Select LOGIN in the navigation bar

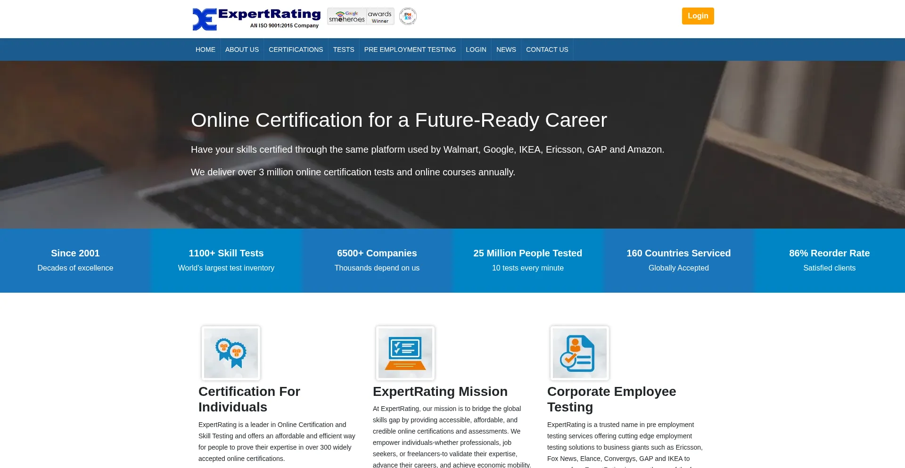tap(476, 49)
